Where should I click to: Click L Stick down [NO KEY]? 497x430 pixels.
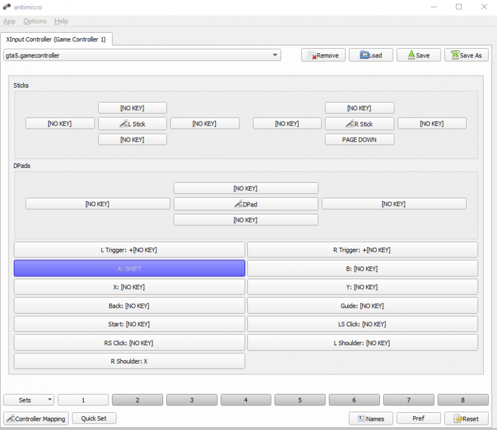(x=133, y=140)
